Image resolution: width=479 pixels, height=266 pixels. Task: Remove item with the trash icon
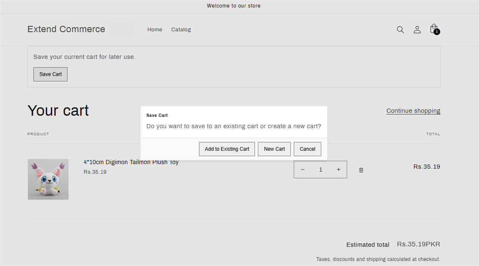point(361,170)
